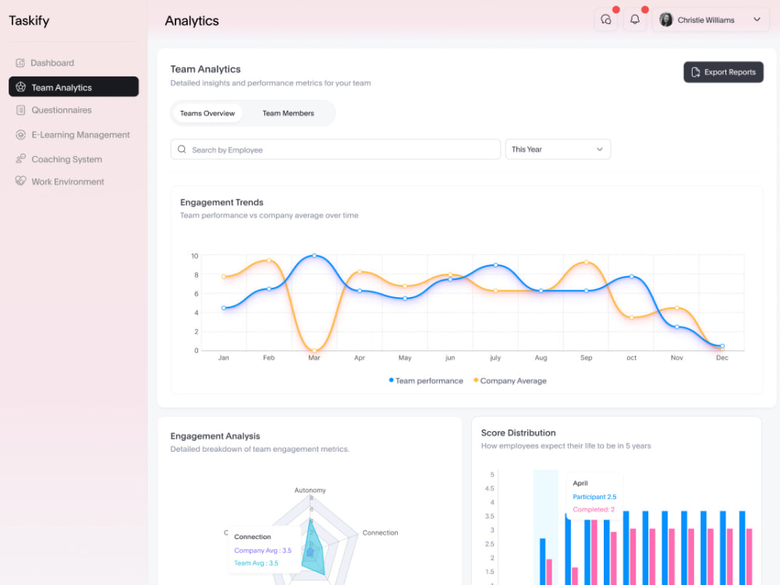The width and height of the screenshot is (780, 585).
Task: Click the Autonomy radar axis label
Action: (310, 490)
